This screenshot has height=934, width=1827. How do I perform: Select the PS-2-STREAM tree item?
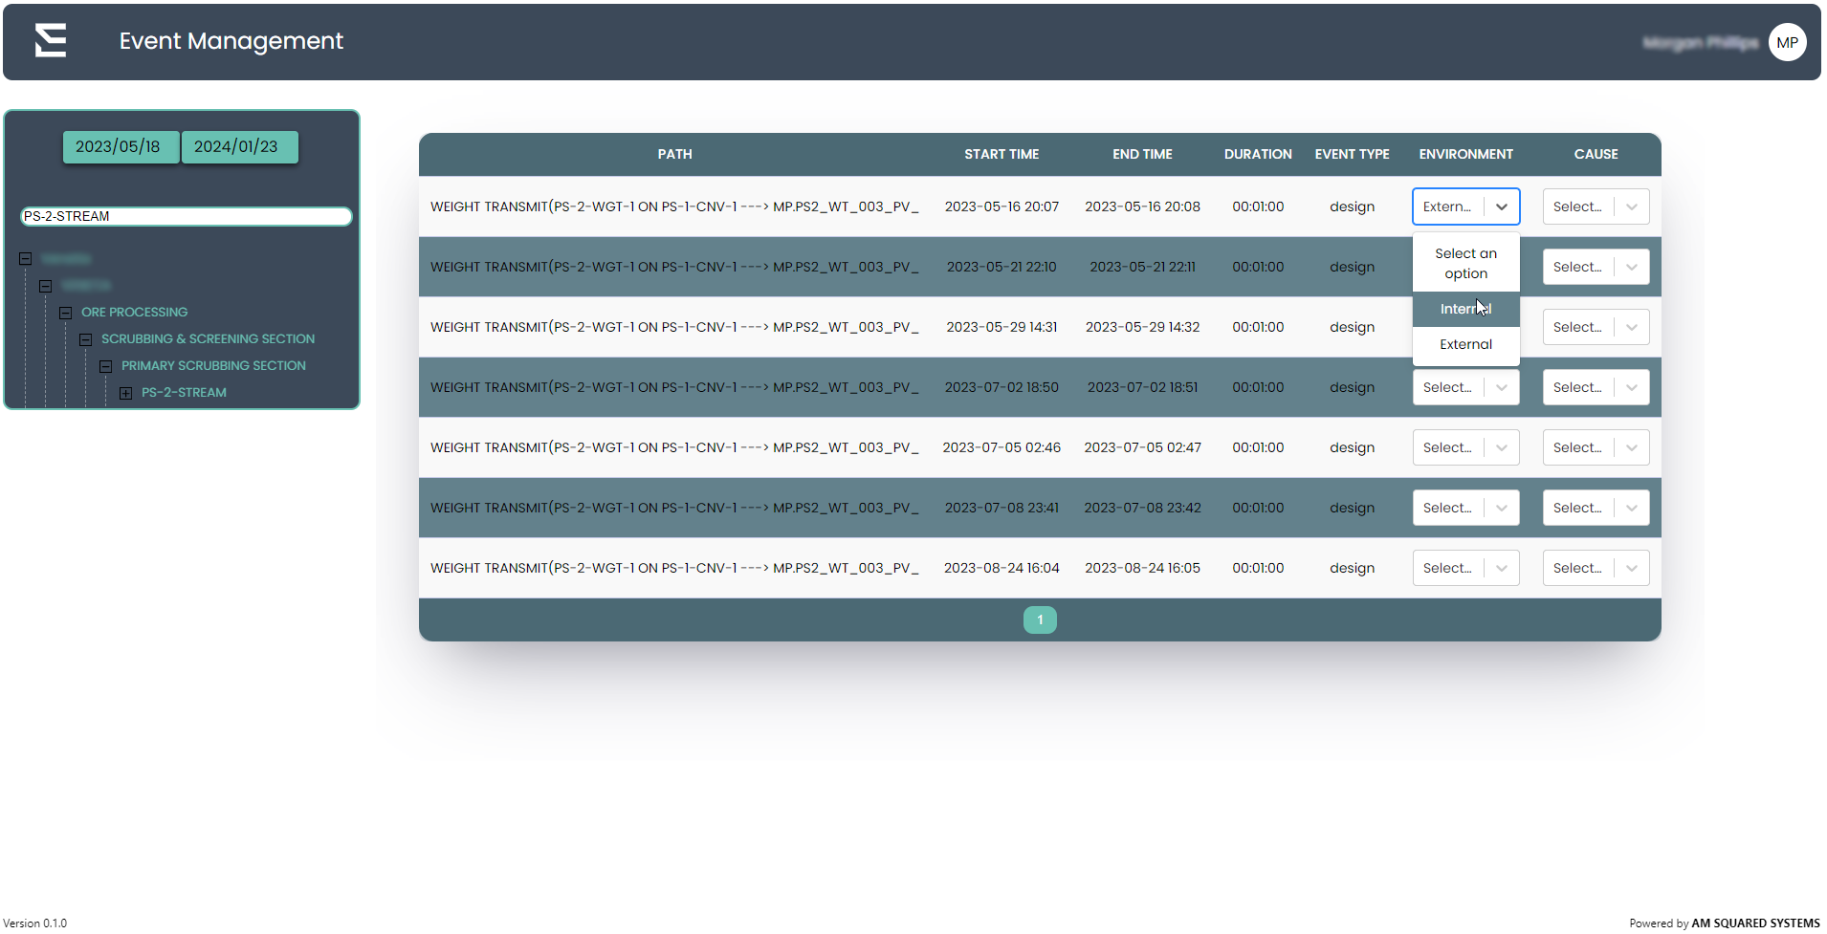184,393
